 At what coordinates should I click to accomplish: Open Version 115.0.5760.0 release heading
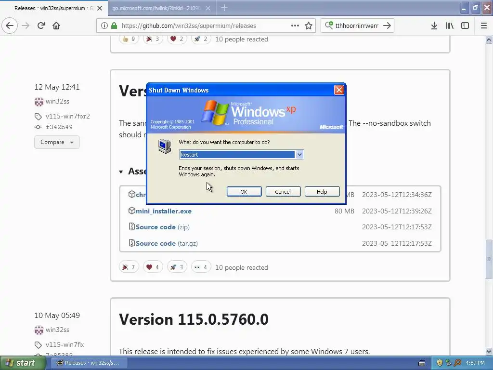[x=194, y=319]
